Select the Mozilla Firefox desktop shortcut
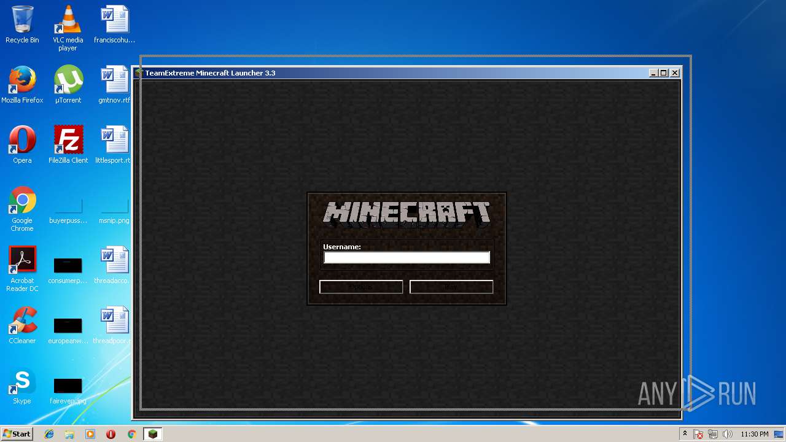The height and width of the screenshot is (442, 786). click(x=22, y=85)
